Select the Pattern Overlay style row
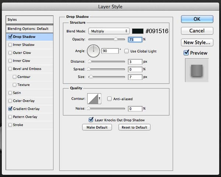 tap(29, 117)
